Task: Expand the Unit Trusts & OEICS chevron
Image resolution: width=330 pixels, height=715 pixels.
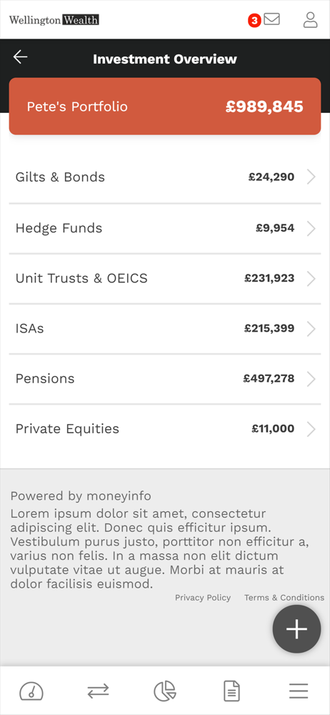Action: (311, 278)
